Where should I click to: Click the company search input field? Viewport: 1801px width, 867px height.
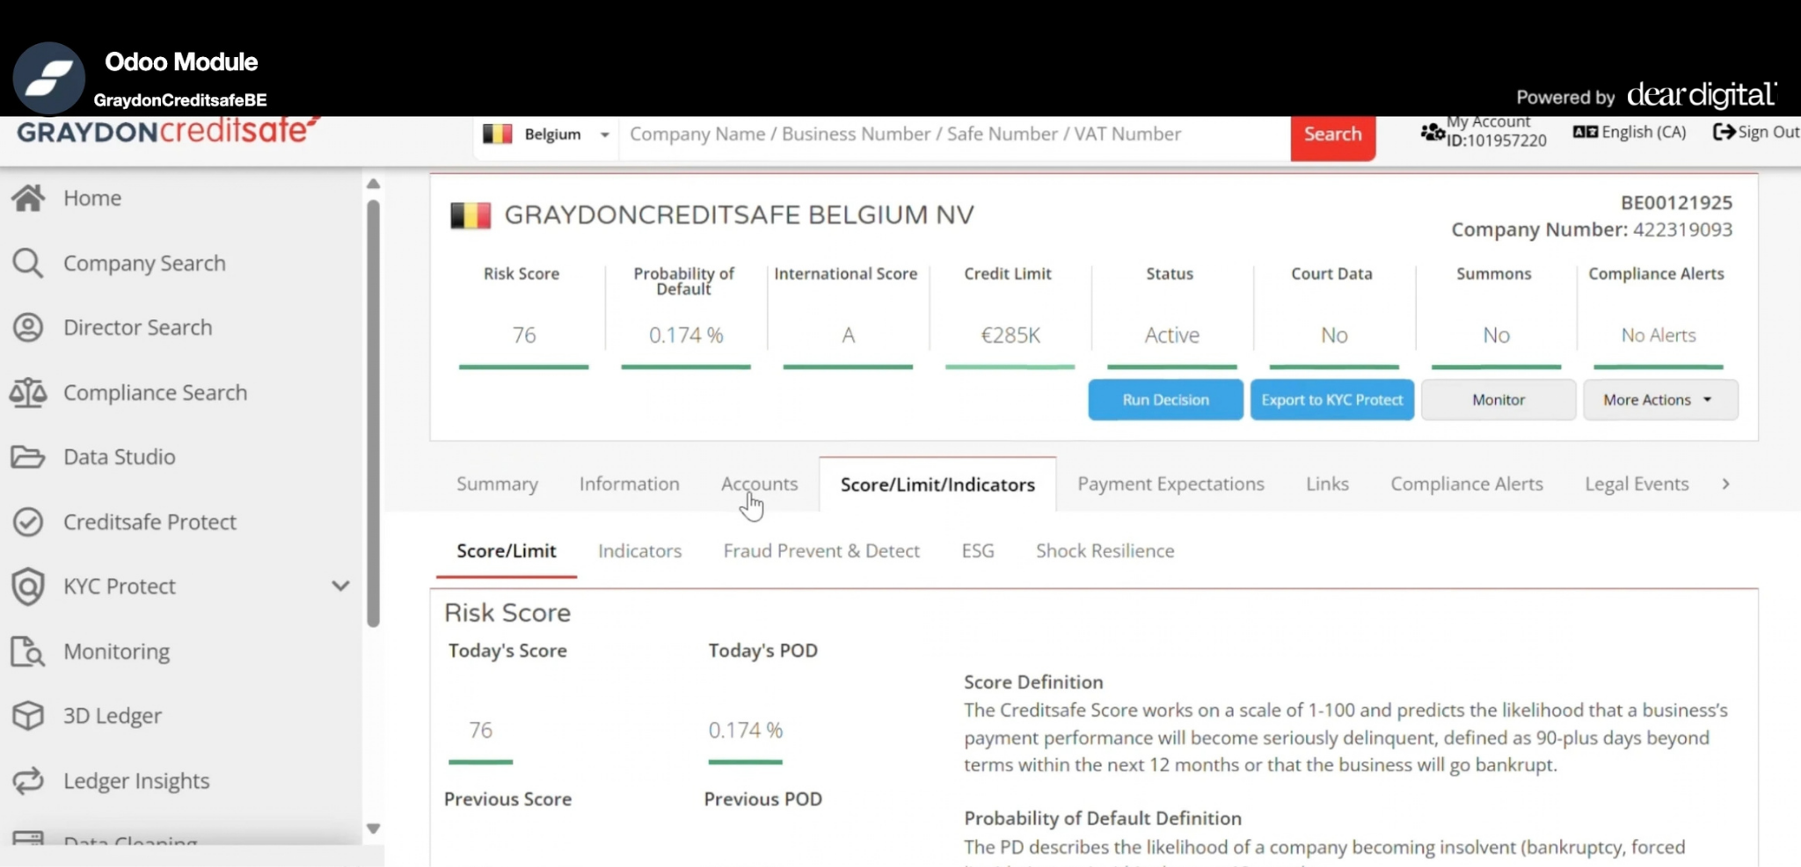(x=954, y=135)
